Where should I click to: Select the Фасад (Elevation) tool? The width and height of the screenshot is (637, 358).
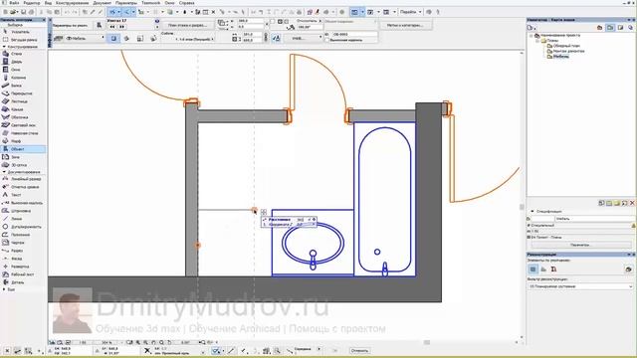(x=23, y=259)
